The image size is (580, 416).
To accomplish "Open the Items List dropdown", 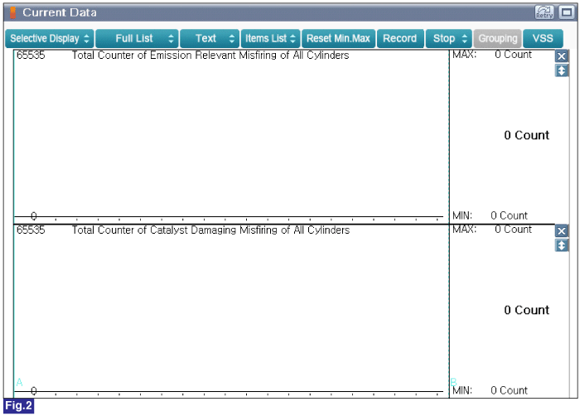I will (270, 38).
